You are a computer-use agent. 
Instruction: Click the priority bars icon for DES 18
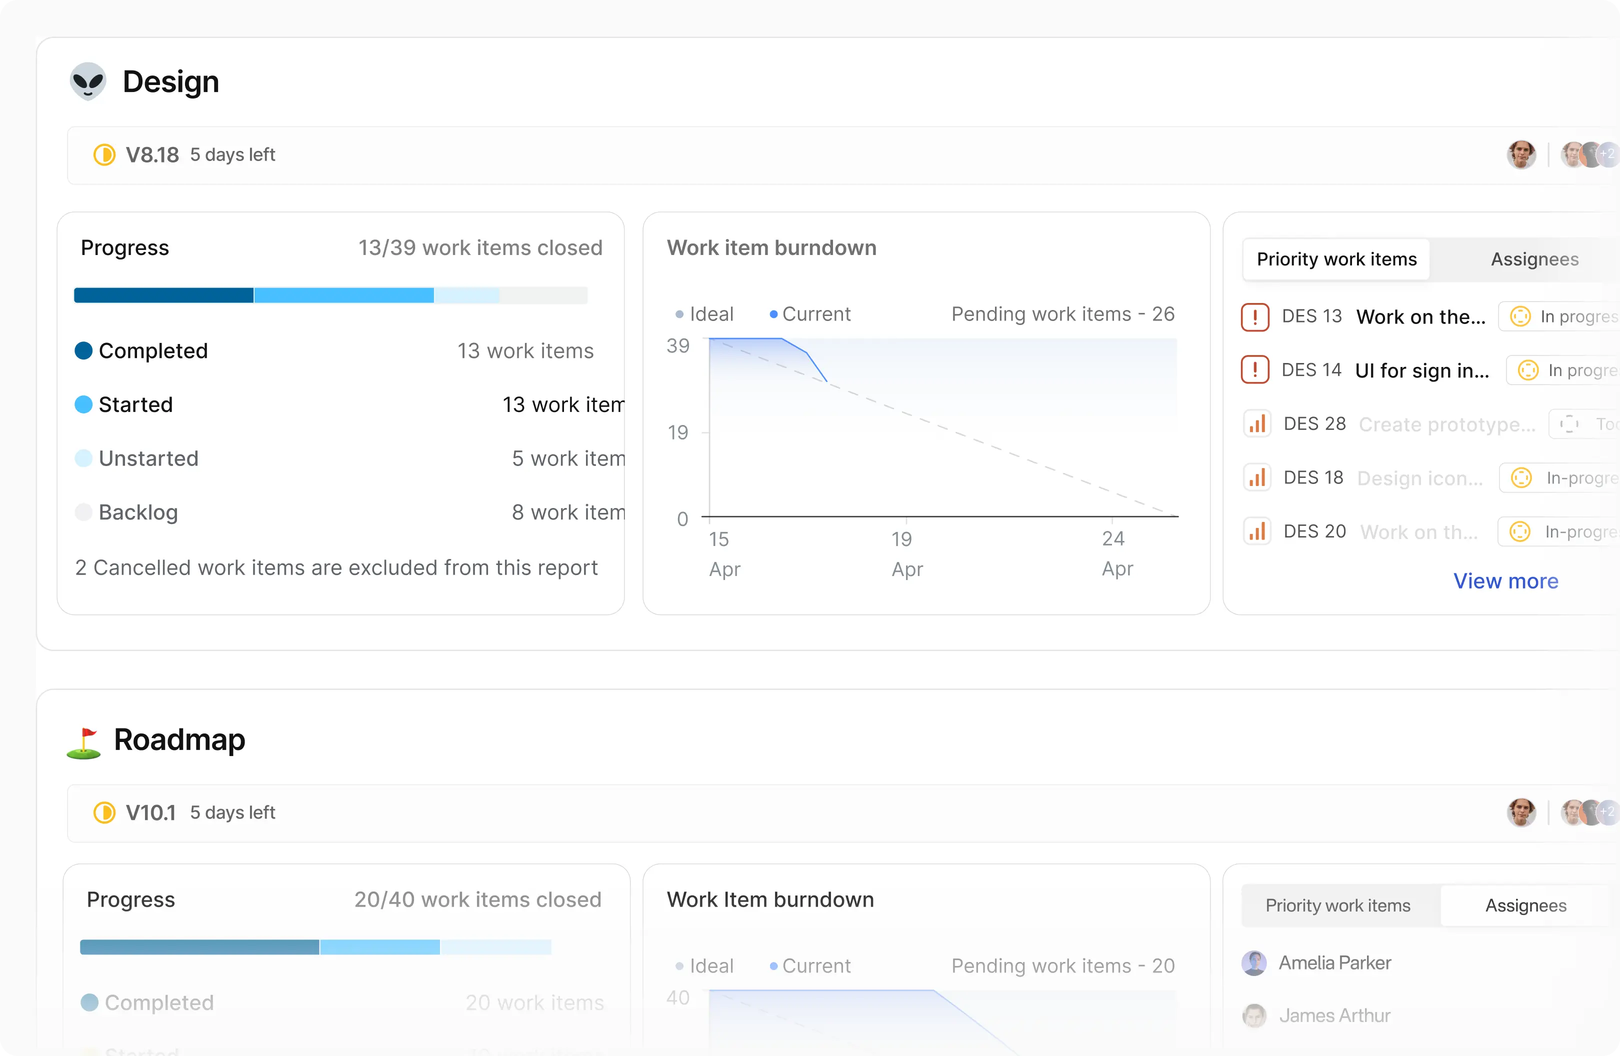click(1256, 478)
